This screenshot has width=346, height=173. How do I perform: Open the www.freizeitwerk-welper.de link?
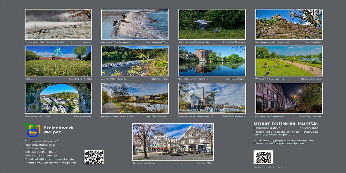pos(57,163)
